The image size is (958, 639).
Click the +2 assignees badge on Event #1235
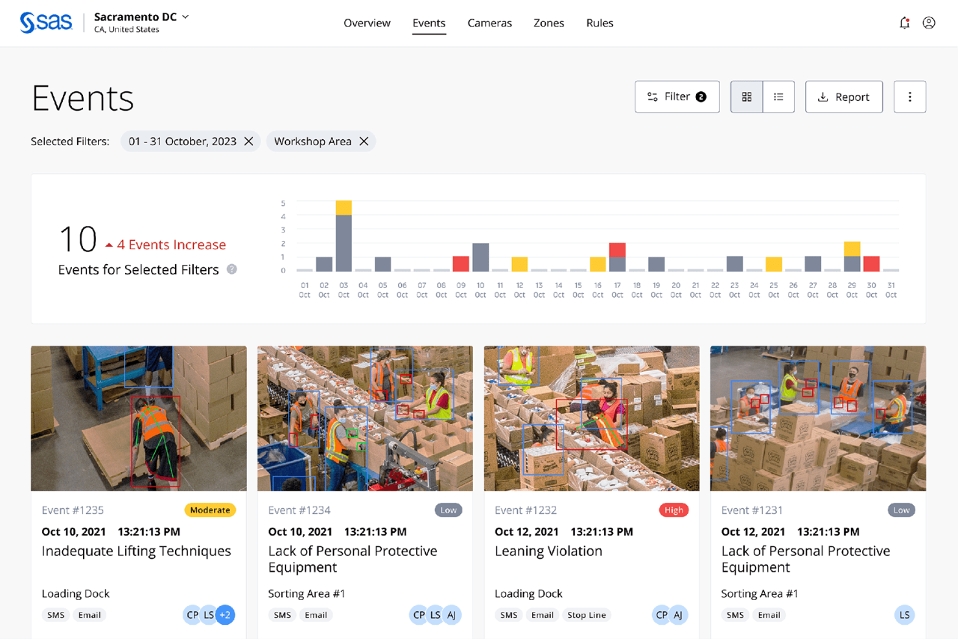pos(225,615)
